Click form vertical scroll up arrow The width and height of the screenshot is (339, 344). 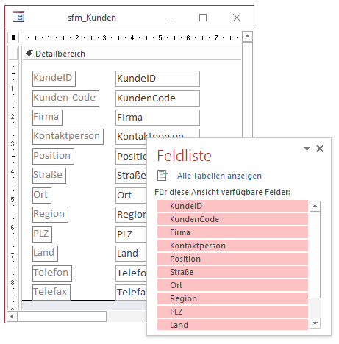247,37
